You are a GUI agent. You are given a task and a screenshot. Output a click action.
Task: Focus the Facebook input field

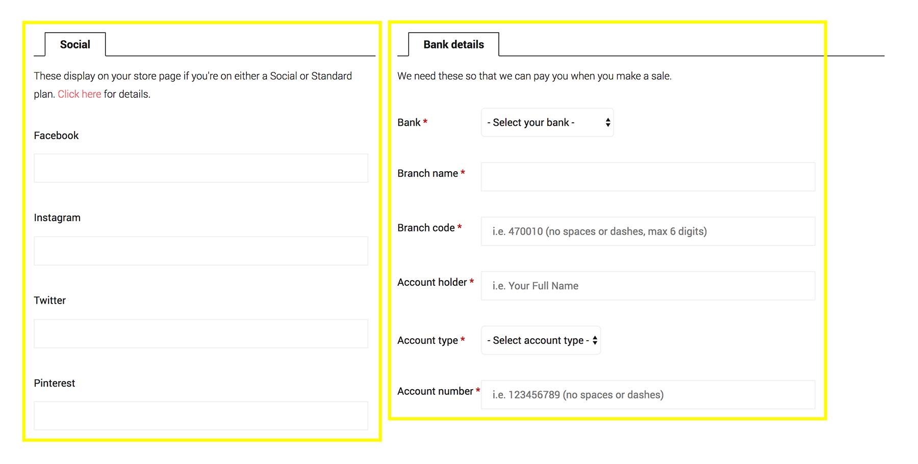(201, 168)
